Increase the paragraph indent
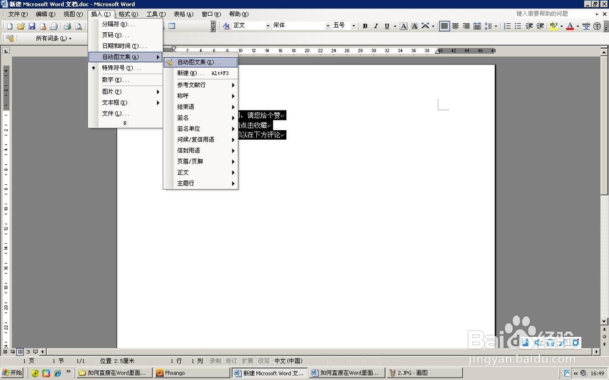609x380 pixels. coord(540,26)
